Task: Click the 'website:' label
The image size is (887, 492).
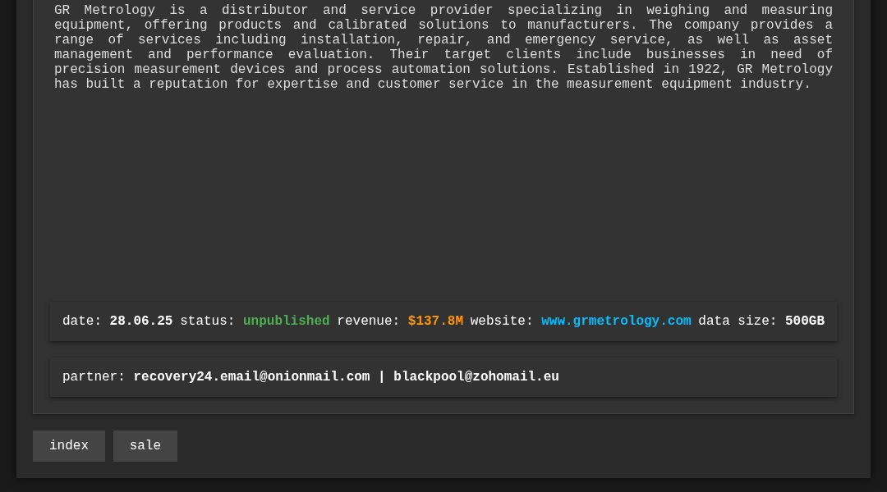Action: [x=502, y=321]
